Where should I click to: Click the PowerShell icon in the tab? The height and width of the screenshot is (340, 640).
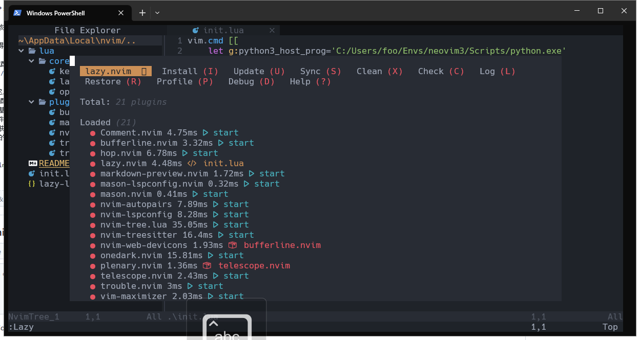click(17, 13)
